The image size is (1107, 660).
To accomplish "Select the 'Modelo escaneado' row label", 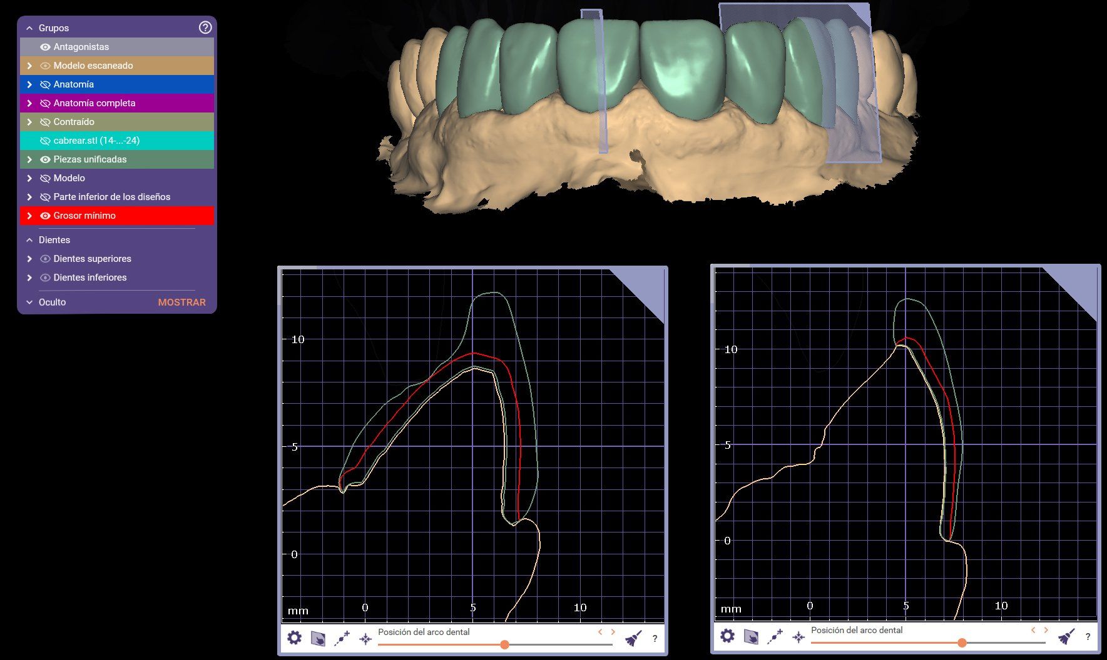I will tap(93, 66).
